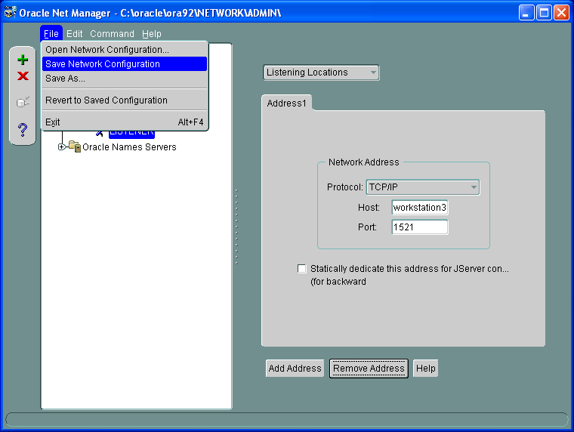
Task: Switch to the Address1 tab
Action: pyautogui.click(x=287, y=103)
